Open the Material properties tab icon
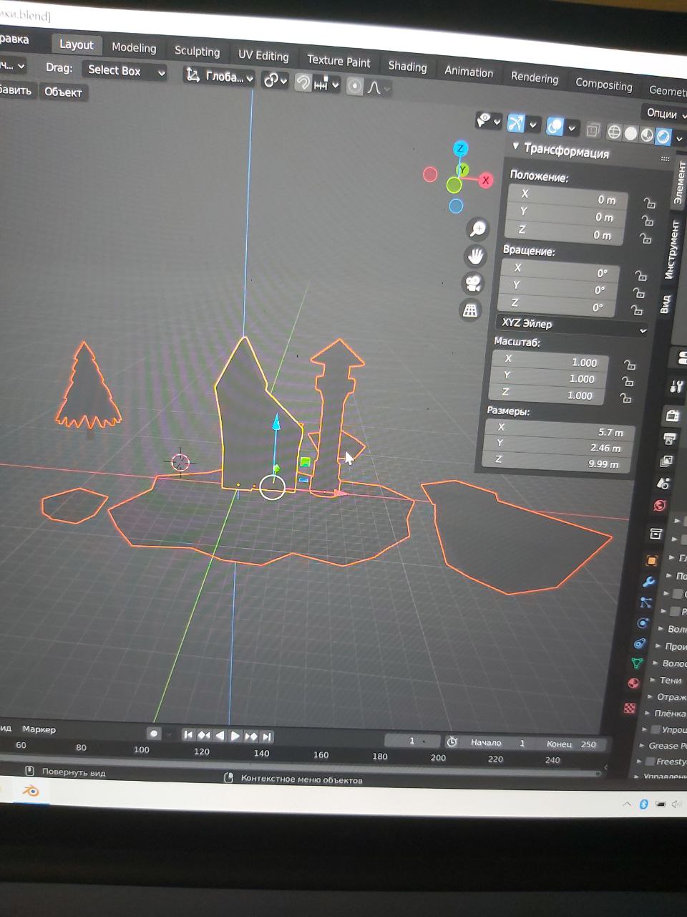The image size is (687, 917). click(633, 683)
